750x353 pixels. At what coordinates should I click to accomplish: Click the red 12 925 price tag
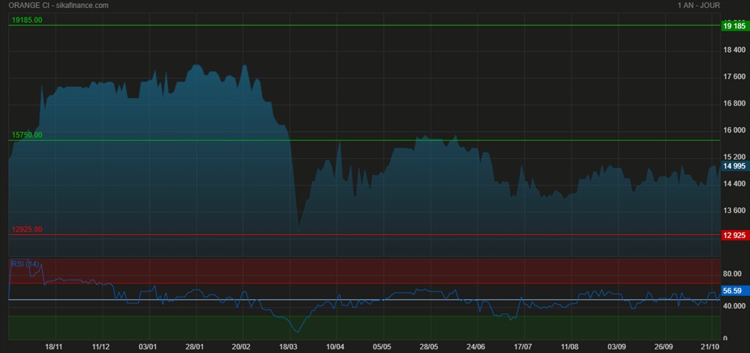[x=733, y=235]
